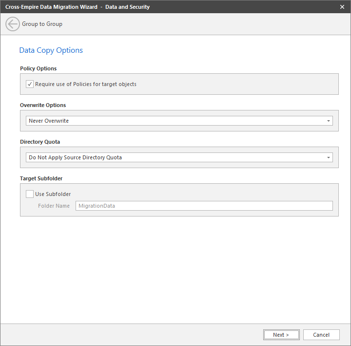Click the Group to Group label
351x346 pixels.
(42, 24)
